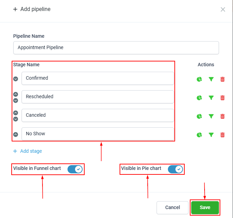
Task: Move Confirmed stage down
Action: coord(15,79)
